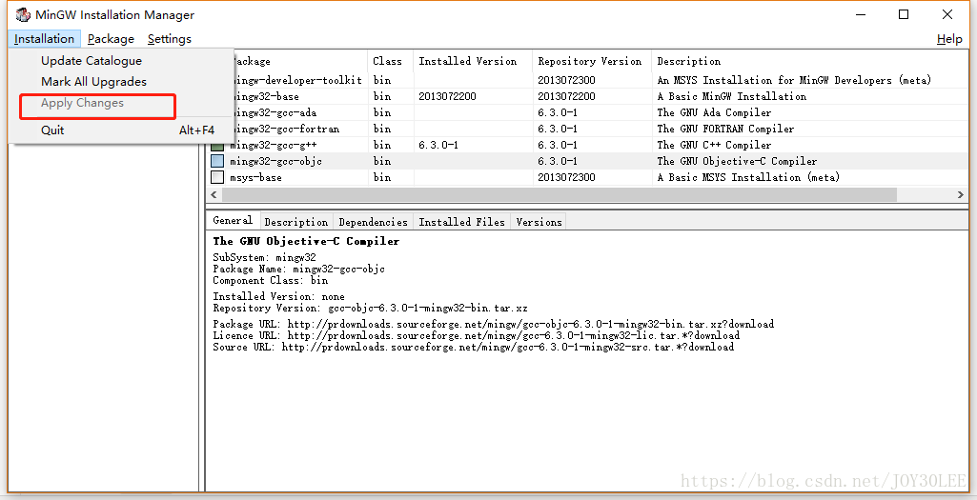Switch to the Dependencies tab
Screen dimensions: 977x500
tap(374, 222)
